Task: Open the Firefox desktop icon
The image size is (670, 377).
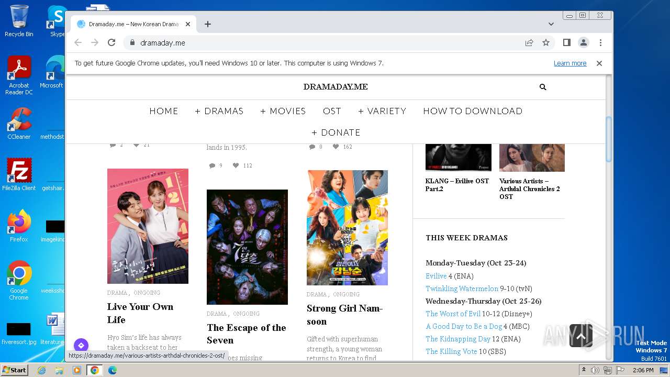Action: pos(19,226)
